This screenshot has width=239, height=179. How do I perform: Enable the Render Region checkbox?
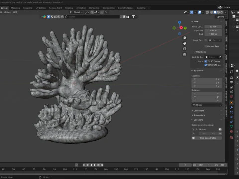click(206, 46)
